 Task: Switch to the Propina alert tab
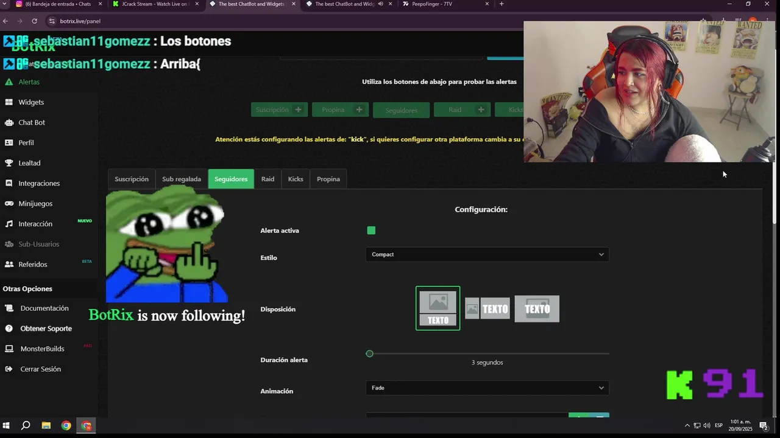point(328,179)
